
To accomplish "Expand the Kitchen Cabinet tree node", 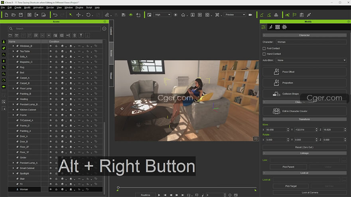I will click(x=13, y=110).
